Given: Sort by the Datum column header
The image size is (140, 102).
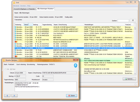Looking at the screenshot, I should click(x=28, y=25).
